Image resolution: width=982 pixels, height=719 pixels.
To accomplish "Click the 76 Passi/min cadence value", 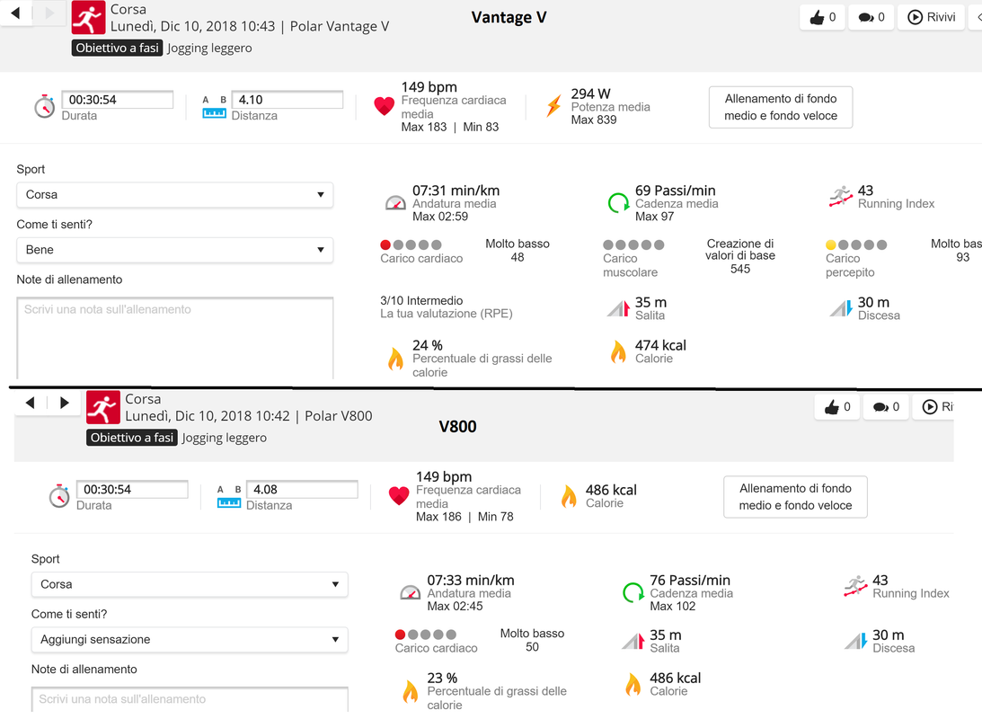I will click(x=690, y=580).
